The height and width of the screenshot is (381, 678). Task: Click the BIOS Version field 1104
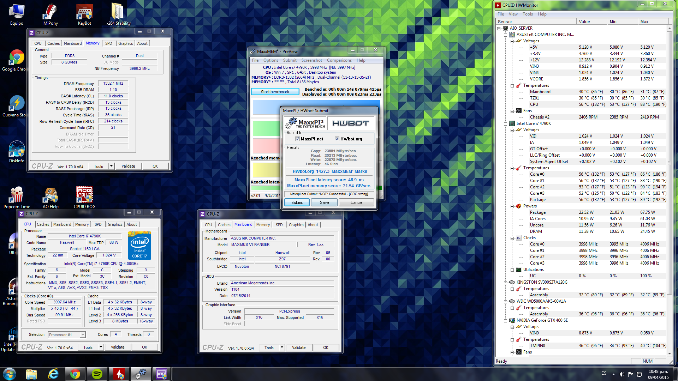click(282, 289)
